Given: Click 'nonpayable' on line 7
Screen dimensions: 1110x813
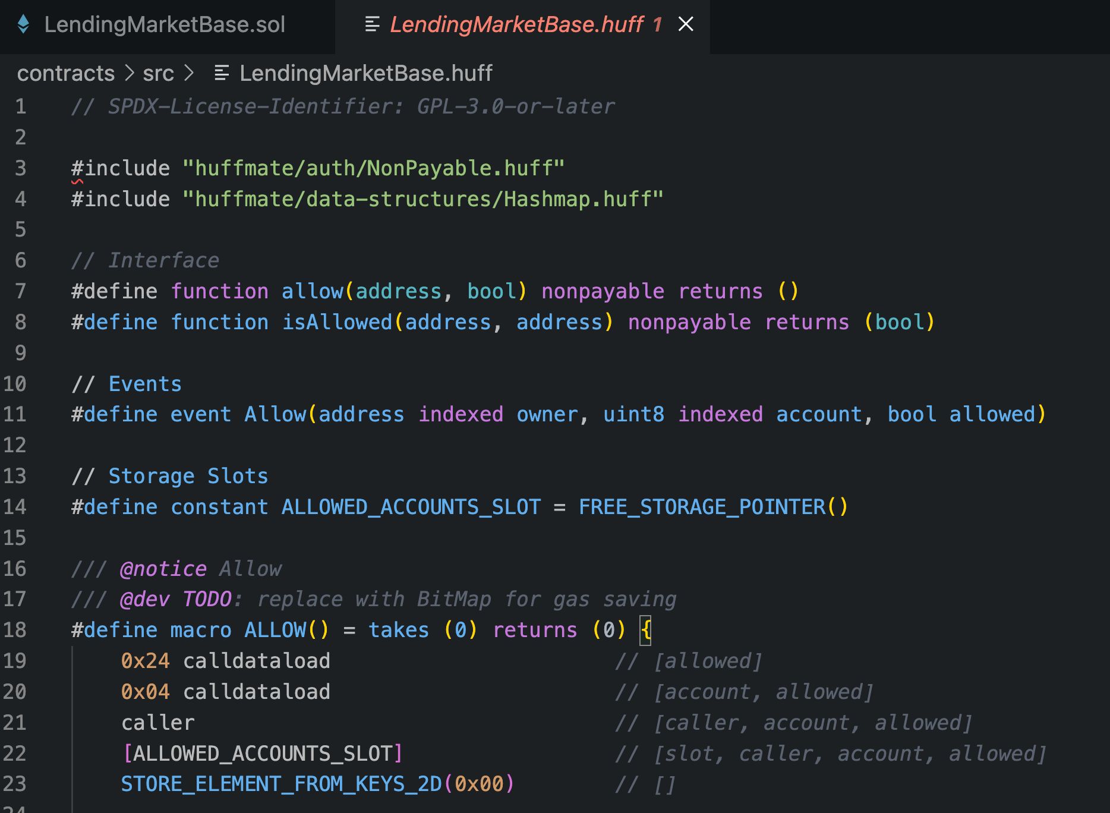Looking at the screenshot, I should [603, 291].
